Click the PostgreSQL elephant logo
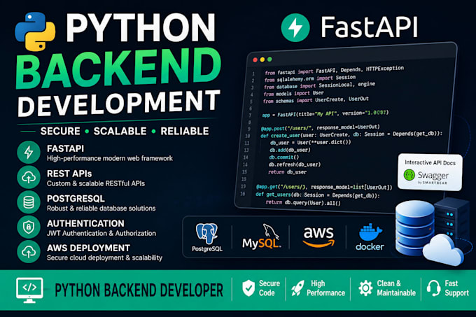 point(206,233)
